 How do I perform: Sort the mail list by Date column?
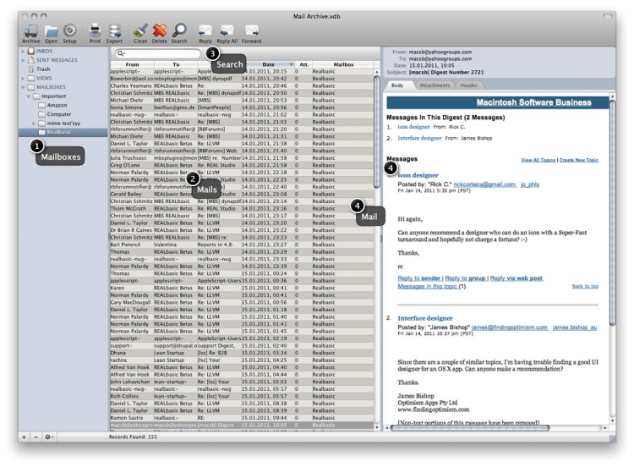pos(268,64)
